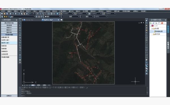Click the move tool in modify toolbar

point(146,33)
